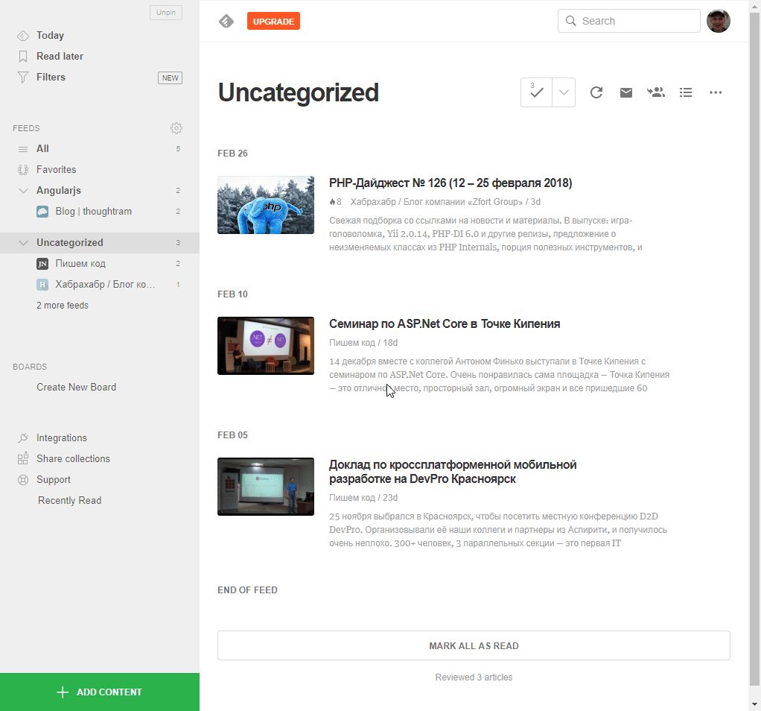This screenshot has width=761, height=711.
Task: Click the Share collections icon
Action: (23, 459)
